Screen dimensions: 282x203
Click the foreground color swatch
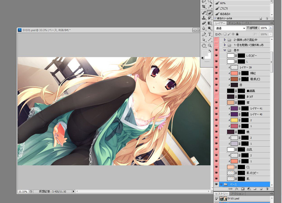pos(205,53)
